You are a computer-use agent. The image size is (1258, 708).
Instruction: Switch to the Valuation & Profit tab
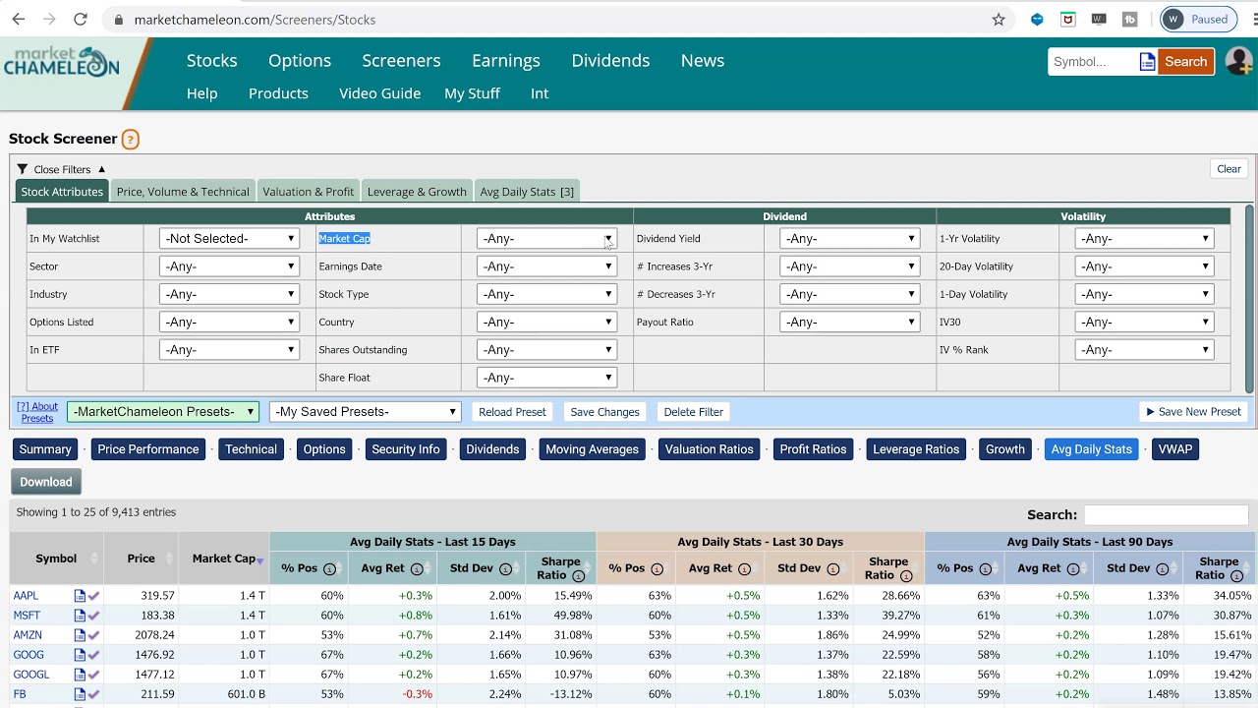pos(308,192)
